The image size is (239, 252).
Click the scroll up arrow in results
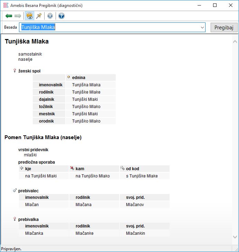point(235,42)
